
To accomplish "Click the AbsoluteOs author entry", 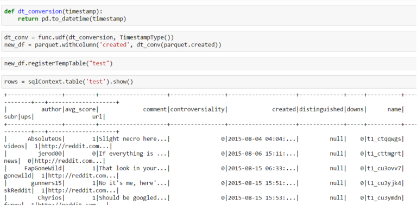I will [x=45, y=139].
